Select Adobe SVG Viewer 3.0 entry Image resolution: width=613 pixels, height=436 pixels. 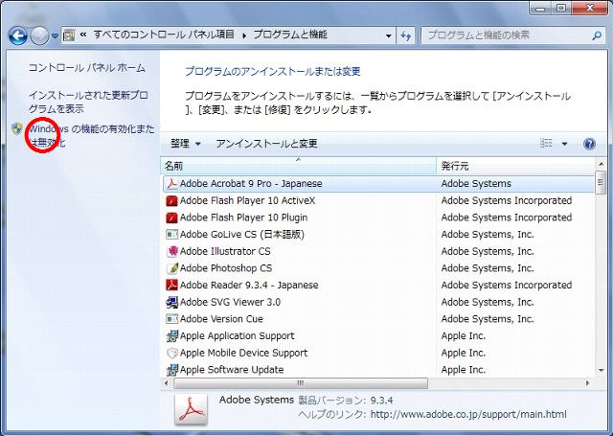pos(230,302)
